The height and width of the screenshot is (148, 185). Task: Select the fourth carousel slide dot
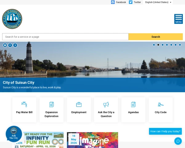(167, 45)
